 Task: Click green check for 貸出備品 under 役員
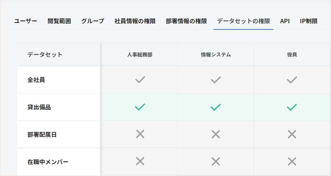coord(292,107)
